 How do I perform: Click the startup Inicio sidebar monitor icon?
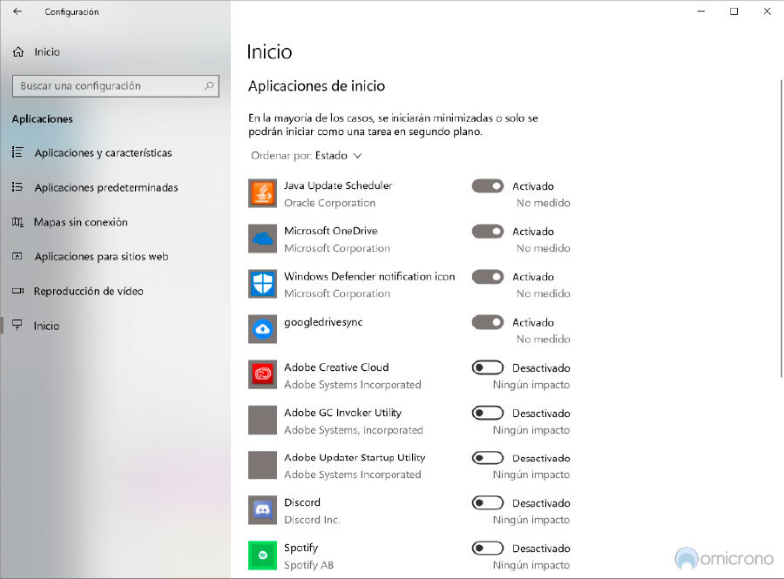[17, 326]
